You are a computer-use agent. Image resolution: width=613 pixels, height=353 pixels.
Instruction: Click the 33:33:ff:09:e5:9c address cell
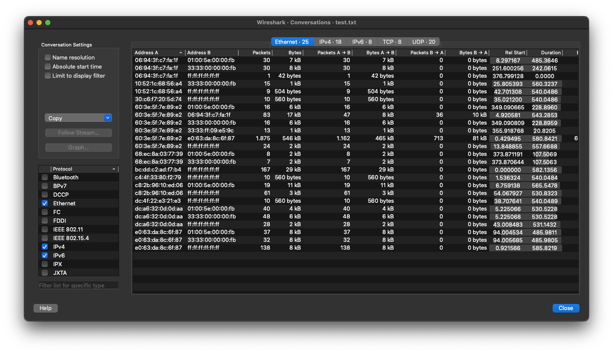point(210,131)
